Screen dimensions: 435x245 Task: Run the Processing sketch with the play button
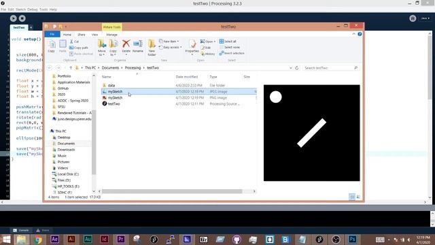pyautogui.click(x=13, y=18)
